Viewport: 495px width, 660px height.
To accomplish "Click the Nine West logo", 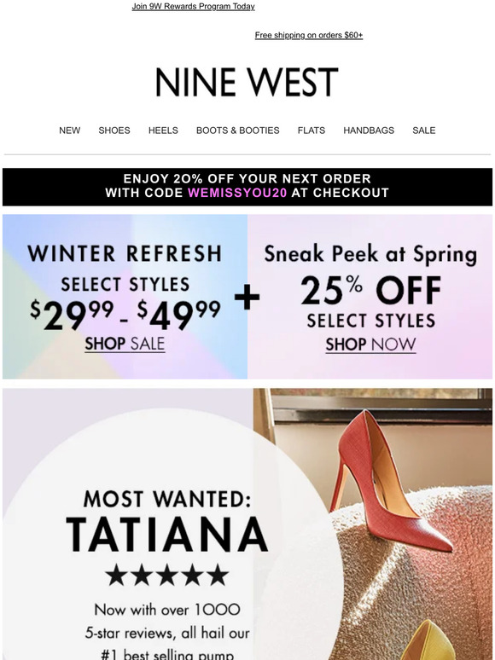I will coord(247,82).
